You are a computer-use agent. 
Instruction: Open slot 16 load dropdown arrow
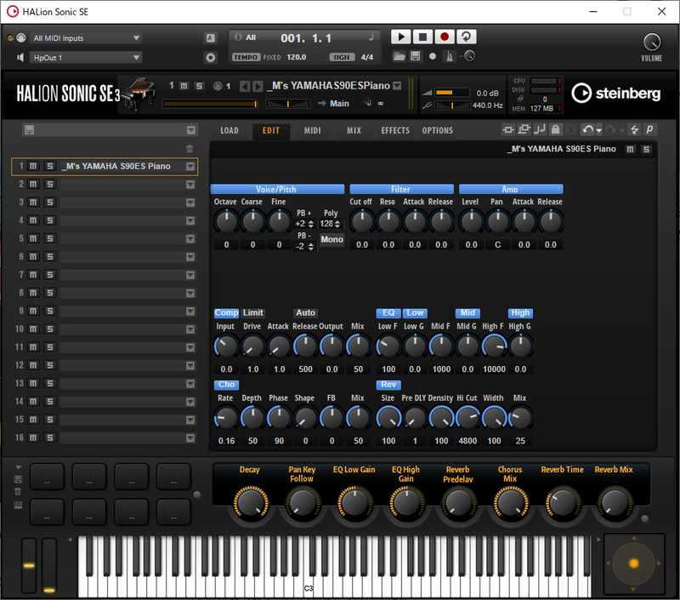pos(190,438)
